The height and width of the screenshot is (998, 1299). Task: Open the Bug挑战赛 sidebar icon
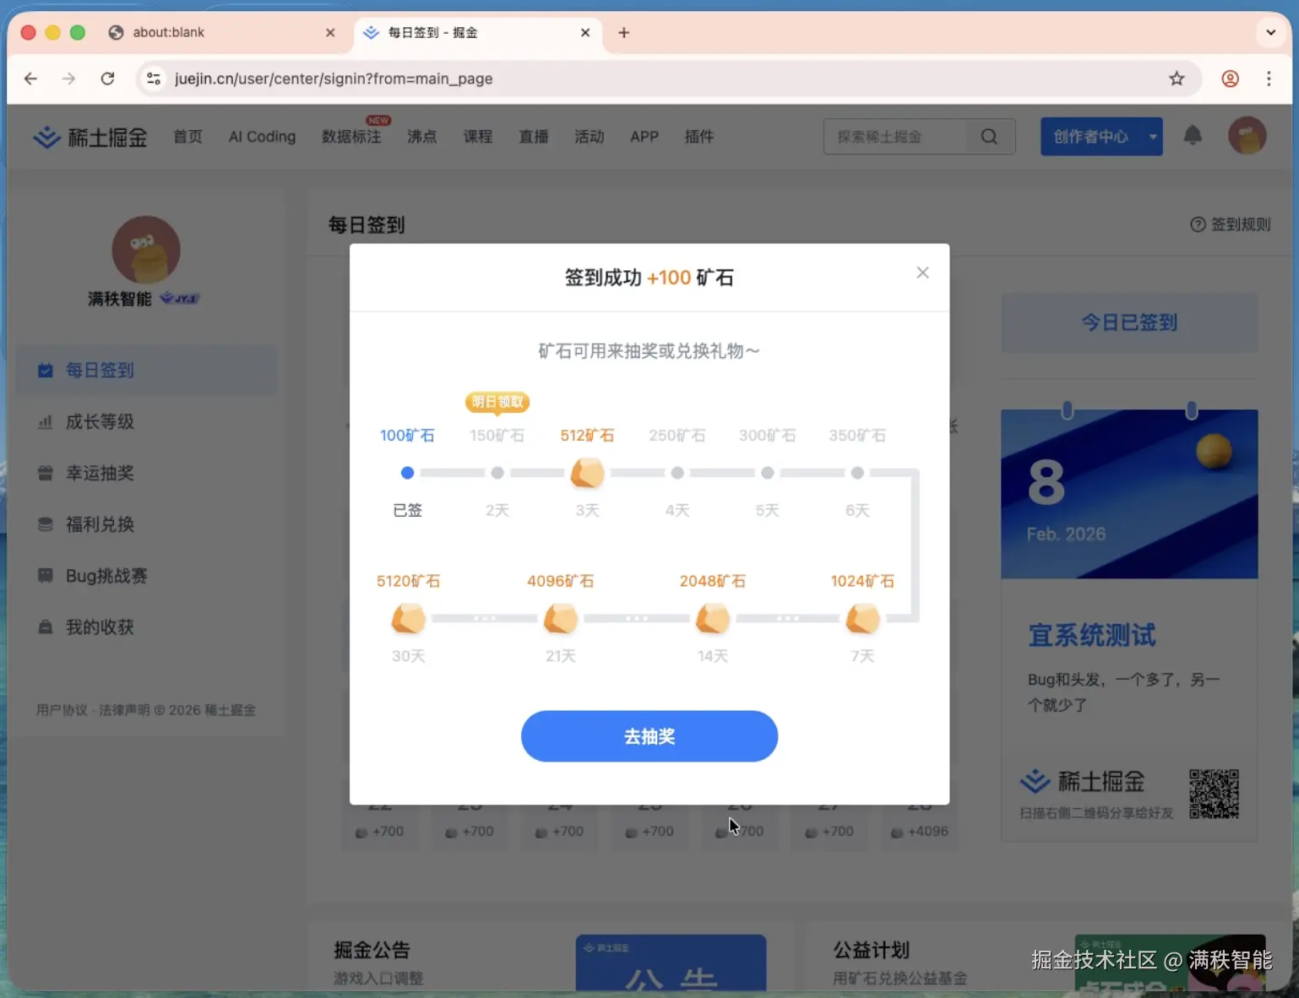[x=46, y=575]
